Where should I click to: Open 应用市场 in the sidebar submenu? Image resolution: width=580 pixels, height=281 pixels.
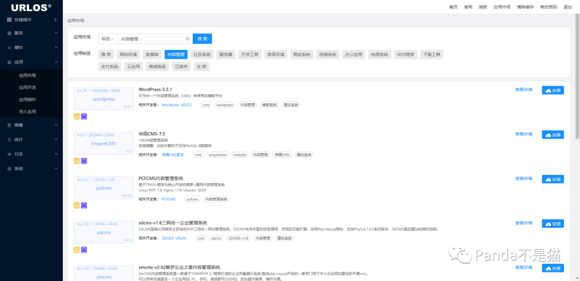pyautogui.click(x=27, y=76)
